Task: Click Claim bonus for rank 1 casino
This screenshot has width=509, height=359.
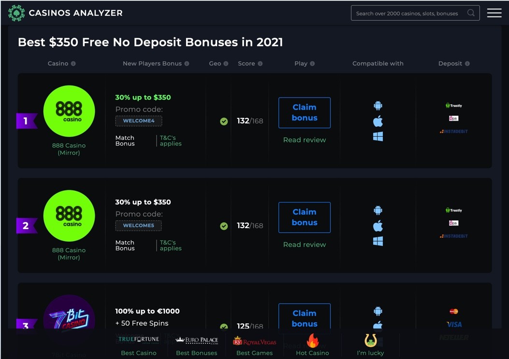Action: 305,113
